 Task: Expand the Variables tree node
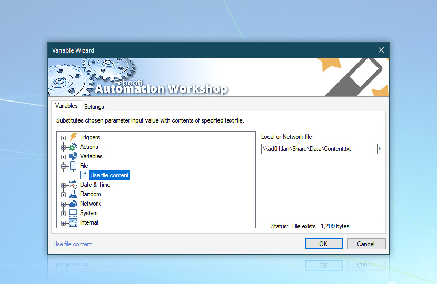point(64,157)
